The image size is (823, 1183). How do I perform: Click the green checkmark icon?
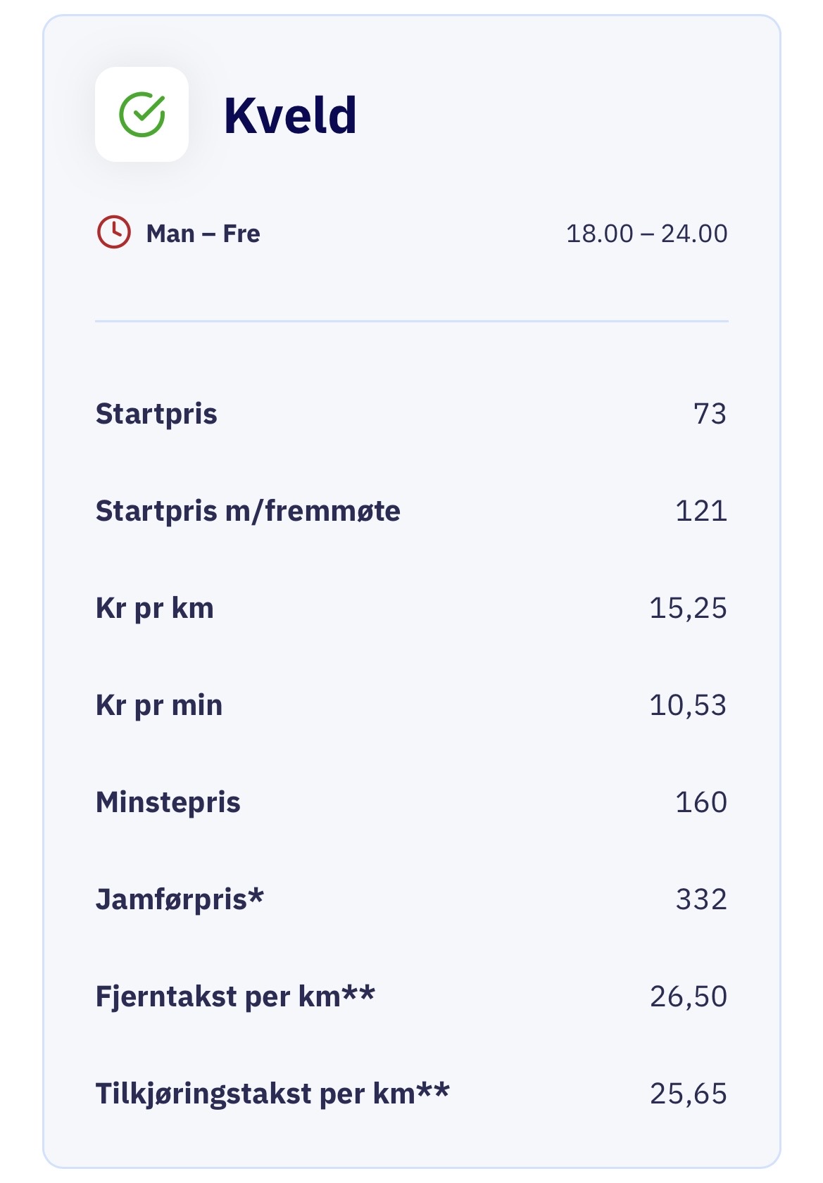click(142, 114)
